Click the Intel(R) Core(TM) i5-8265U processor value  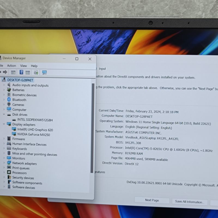[169, 149]
